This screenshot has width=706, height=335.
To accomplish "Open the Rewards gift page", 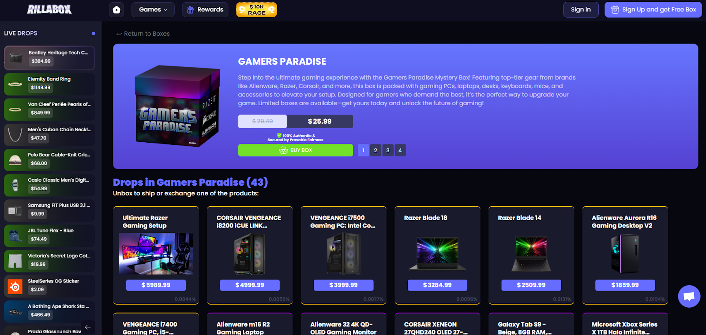I will pos(205,10).
